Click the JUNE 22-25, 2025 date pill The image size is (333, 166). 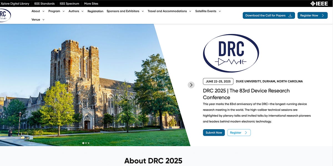[x=218, y=81]
